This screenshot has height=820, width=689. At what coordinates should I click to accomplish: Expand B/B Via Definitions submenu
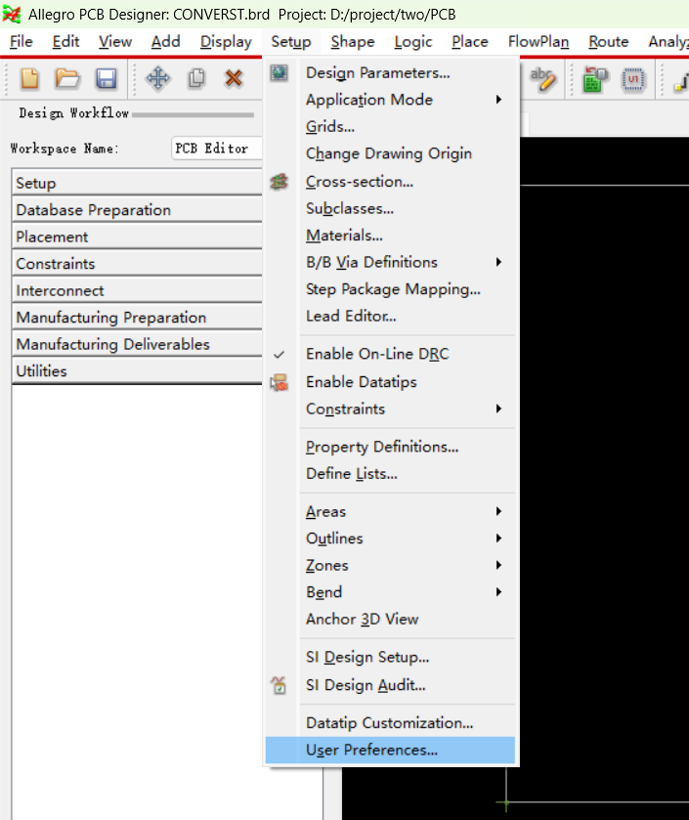(390, 262)
